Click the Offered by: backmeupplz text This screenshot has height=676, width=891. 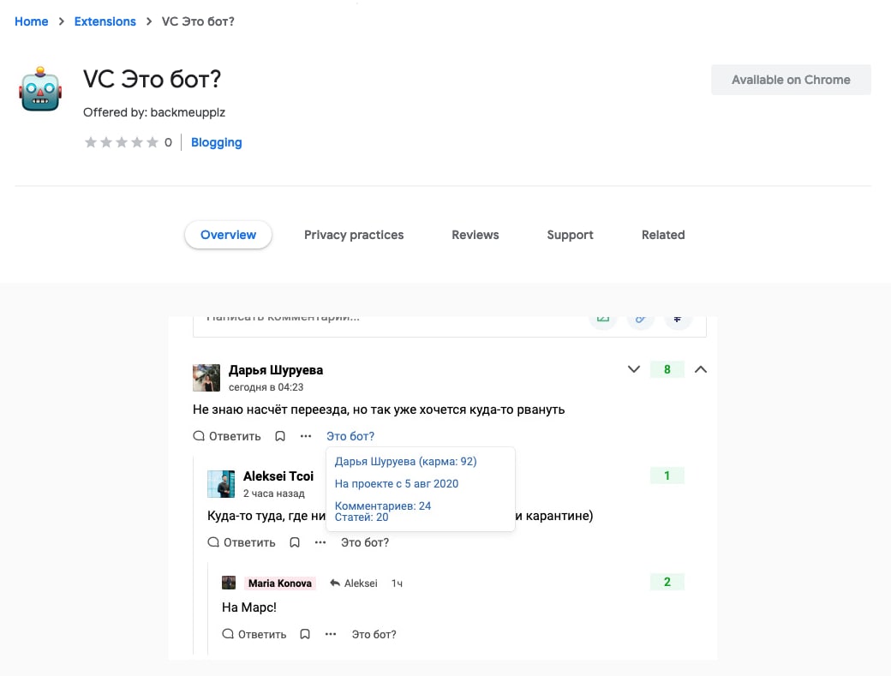click(154, 112)
